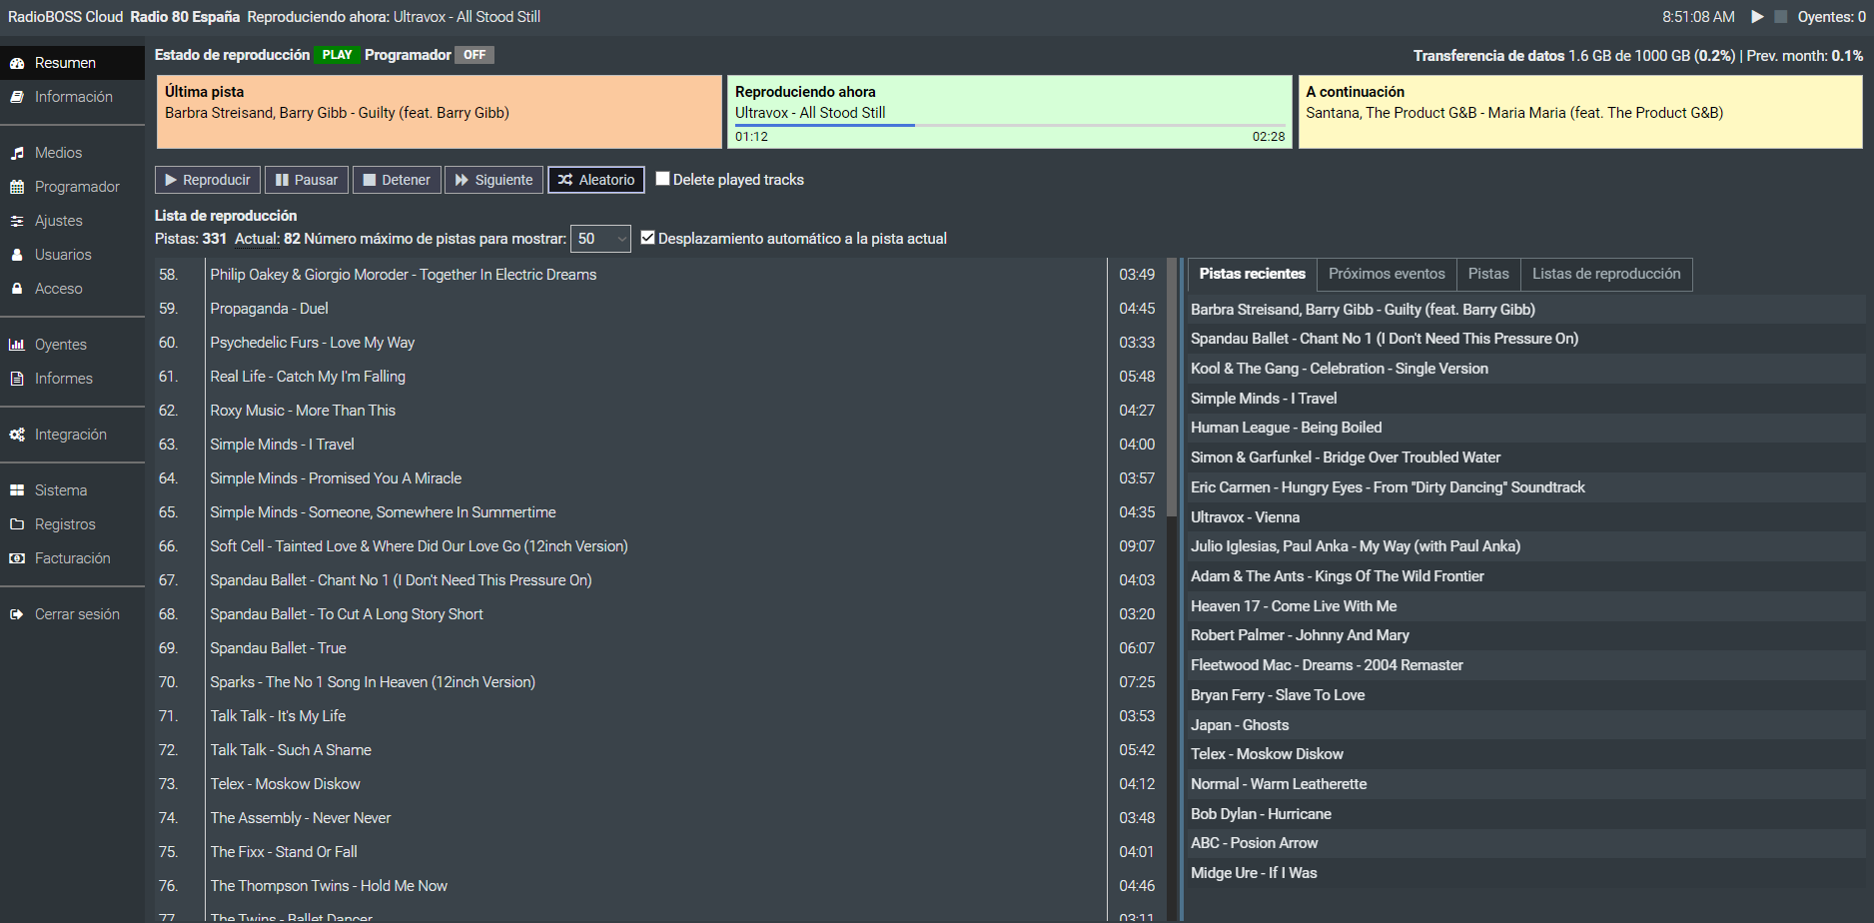Skip to next track with Siguiente
The image size is (1874, 923).
click(x=493, y=180)
